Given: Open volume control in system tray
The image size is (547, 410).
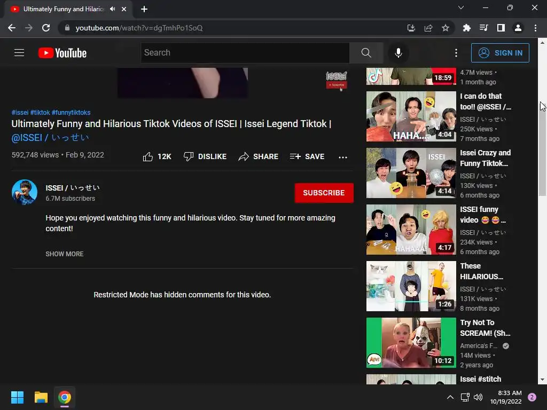Looking at the screenshot, I should (478, 397).
